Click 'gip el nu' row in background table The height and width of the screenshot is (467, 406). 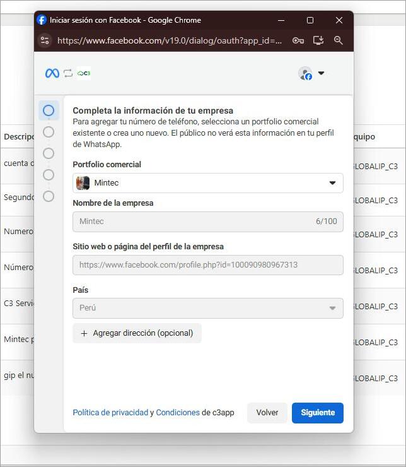(x=19, y=375)
